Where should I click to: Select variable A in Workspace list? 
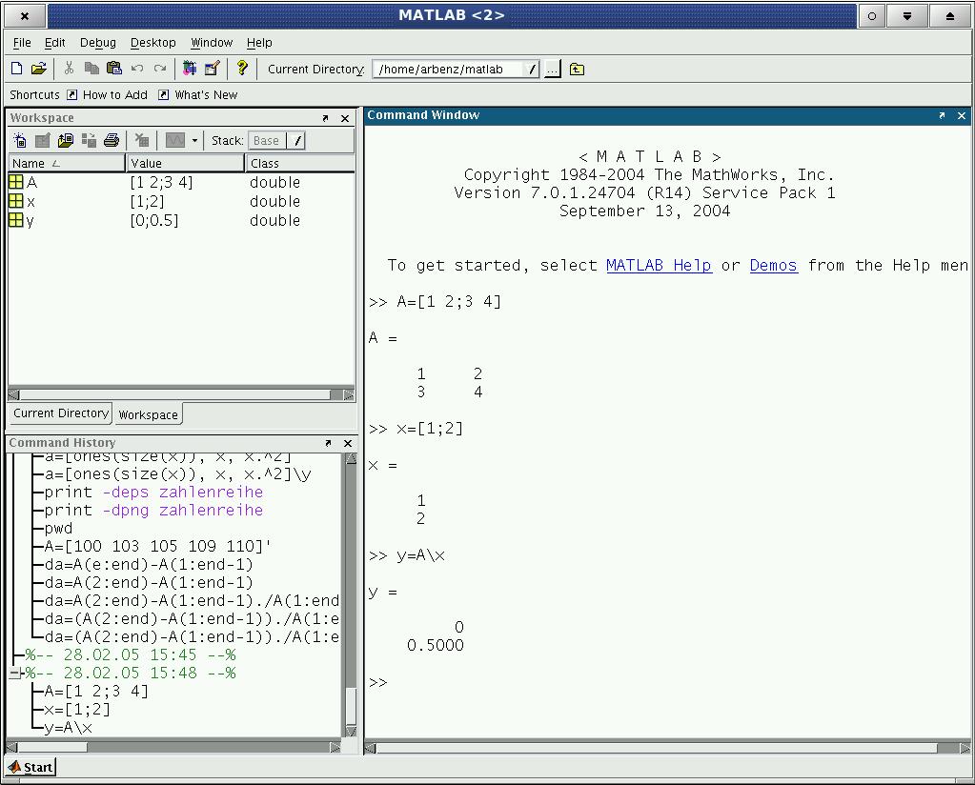[31, 183]
